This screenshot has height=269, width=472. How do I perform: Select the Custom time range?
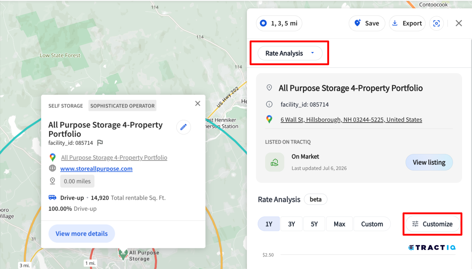372,224
